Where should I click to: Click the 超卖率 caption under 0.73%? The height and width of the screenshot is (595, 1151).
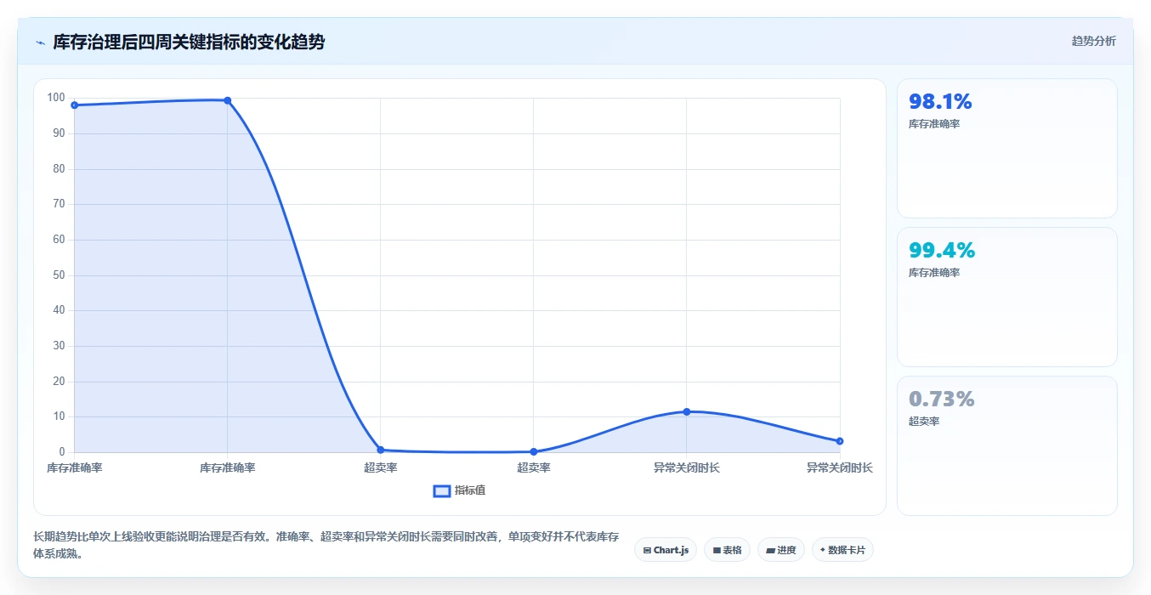(924, 422)
